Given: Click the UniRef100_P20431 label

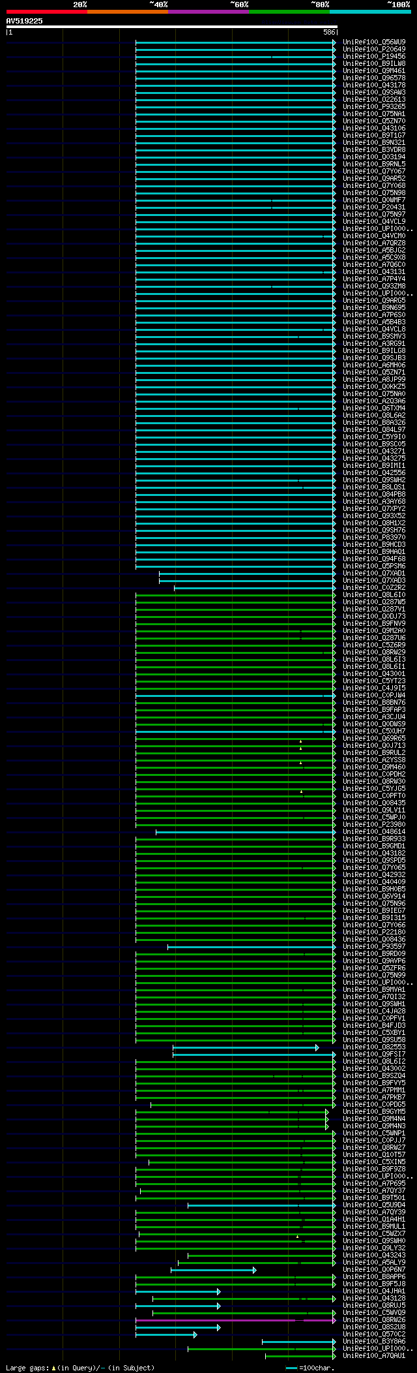Looking at the screenshot, I should click(374, 207).
